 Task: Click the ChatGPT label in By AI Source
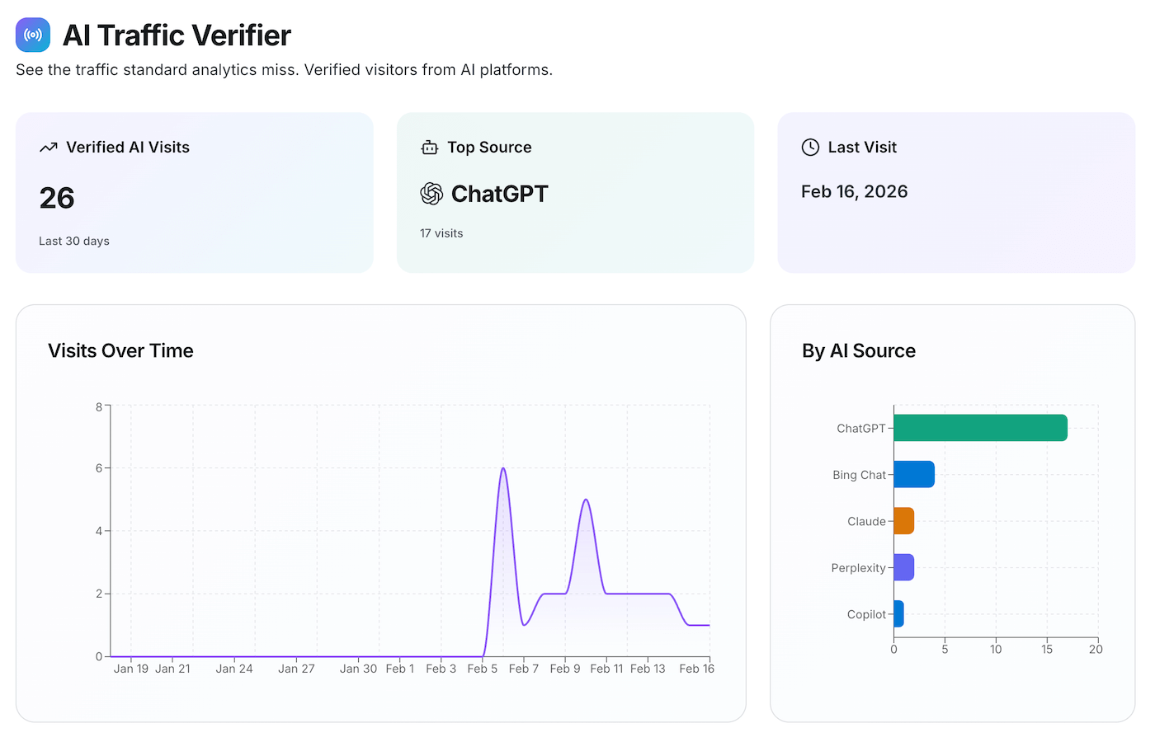coord(863,428)
